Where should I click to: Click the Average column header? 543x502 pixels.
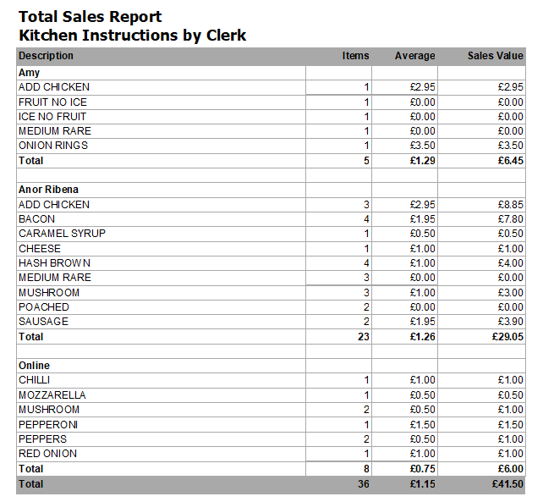pyautogui.click(x=415, y=56)
